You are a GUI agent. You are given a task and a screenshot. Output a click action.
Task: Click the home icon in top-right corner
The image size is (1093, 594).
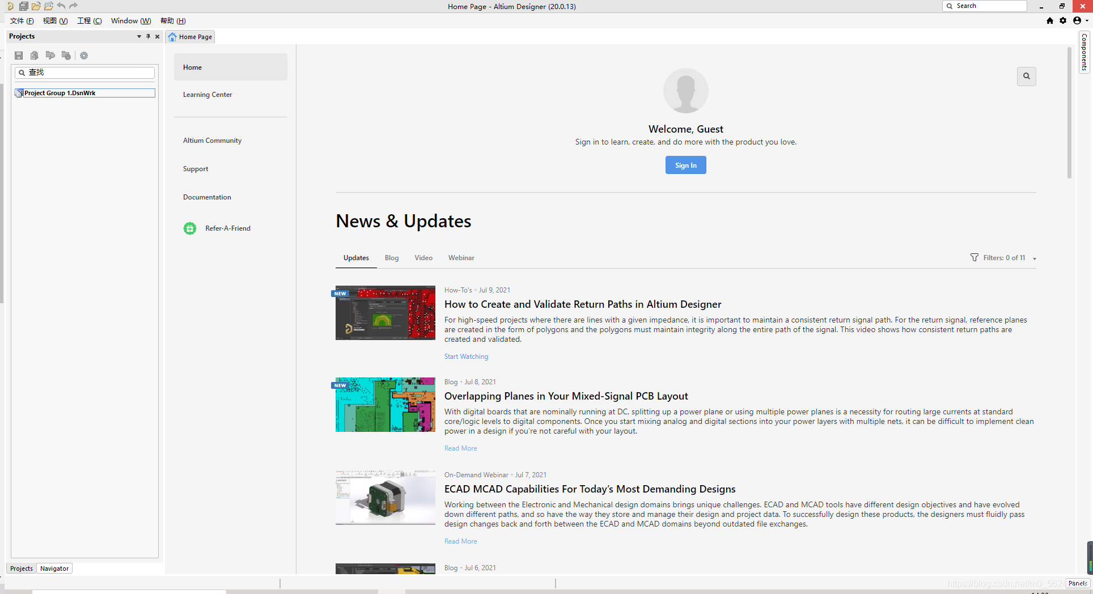[1050, 20]
